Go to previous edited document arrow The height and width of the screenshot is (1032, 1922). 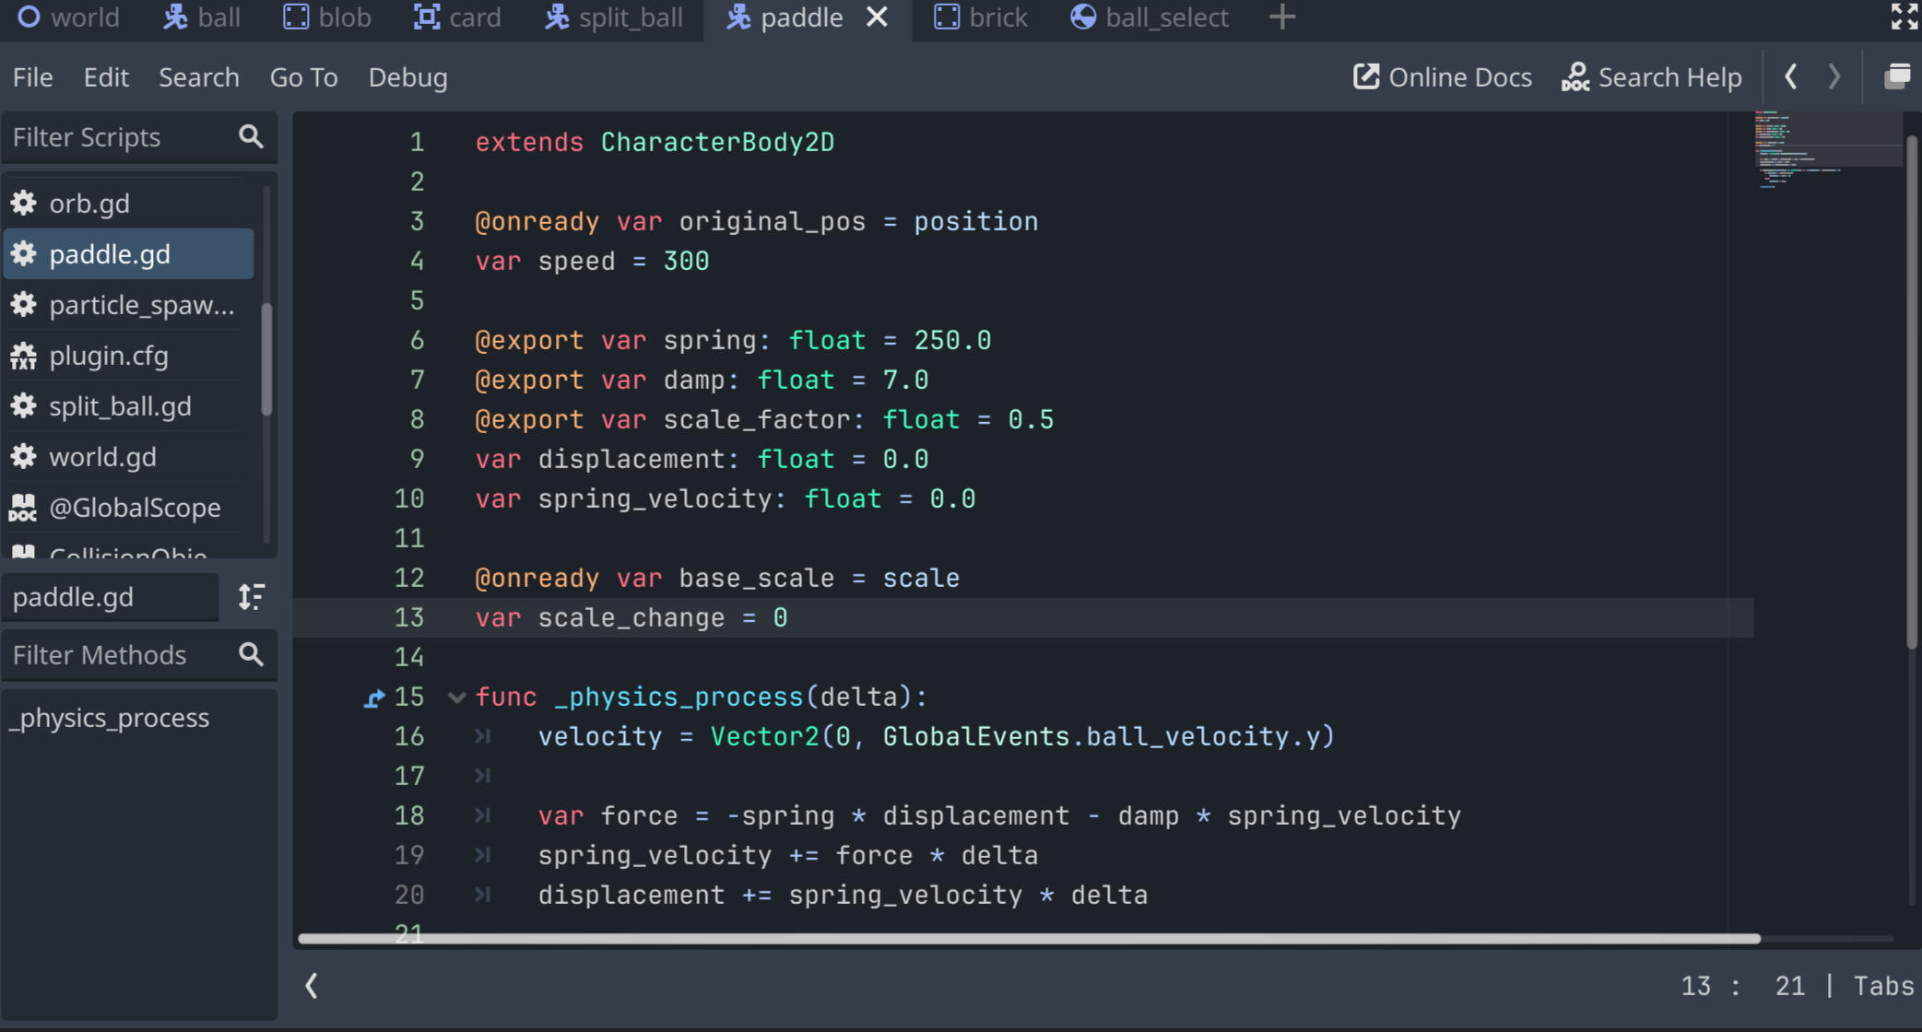point(1790,76)
